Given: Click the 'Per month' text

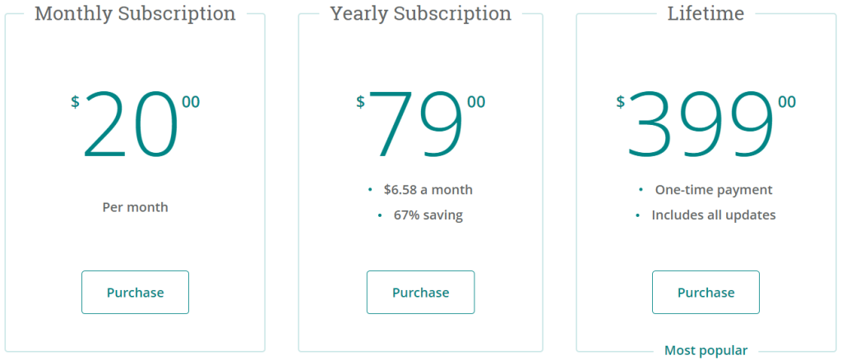Looking at the screenshot, I should coord(136,207).
